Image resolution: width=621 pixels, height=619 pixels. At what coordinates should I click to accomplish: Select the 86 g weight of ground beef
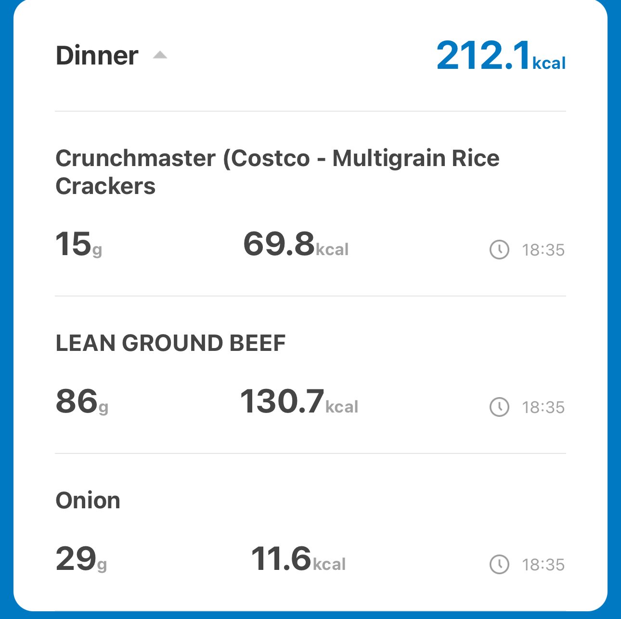click(x=82, y=401)
